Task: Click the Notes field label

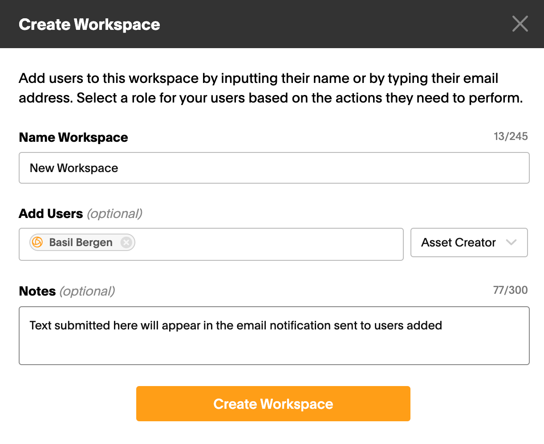Action: 37,291
